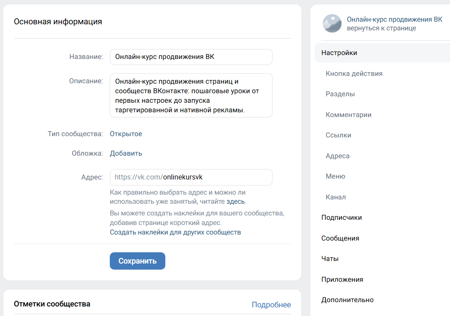Click the community avatar thumbnail
Image resolution: width=450 pixels, height=316 pixels.
tap(332, 23)
